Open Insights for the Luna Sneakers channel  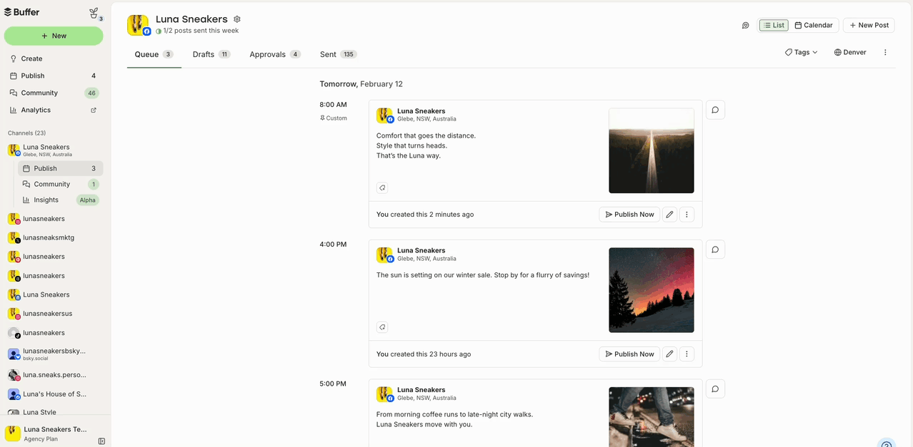[46, 200]
